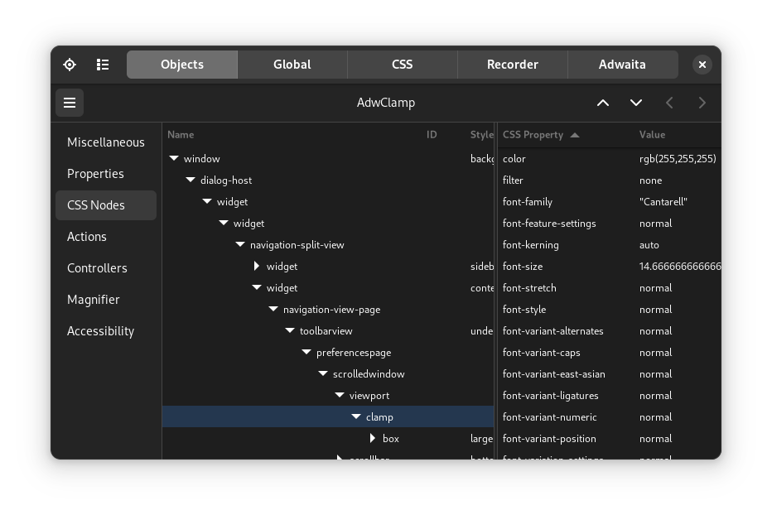Image resolution: width=772 pixels, height=515 pixels.
Task: Click the forward navigation arrow
Action: point(702,102)
